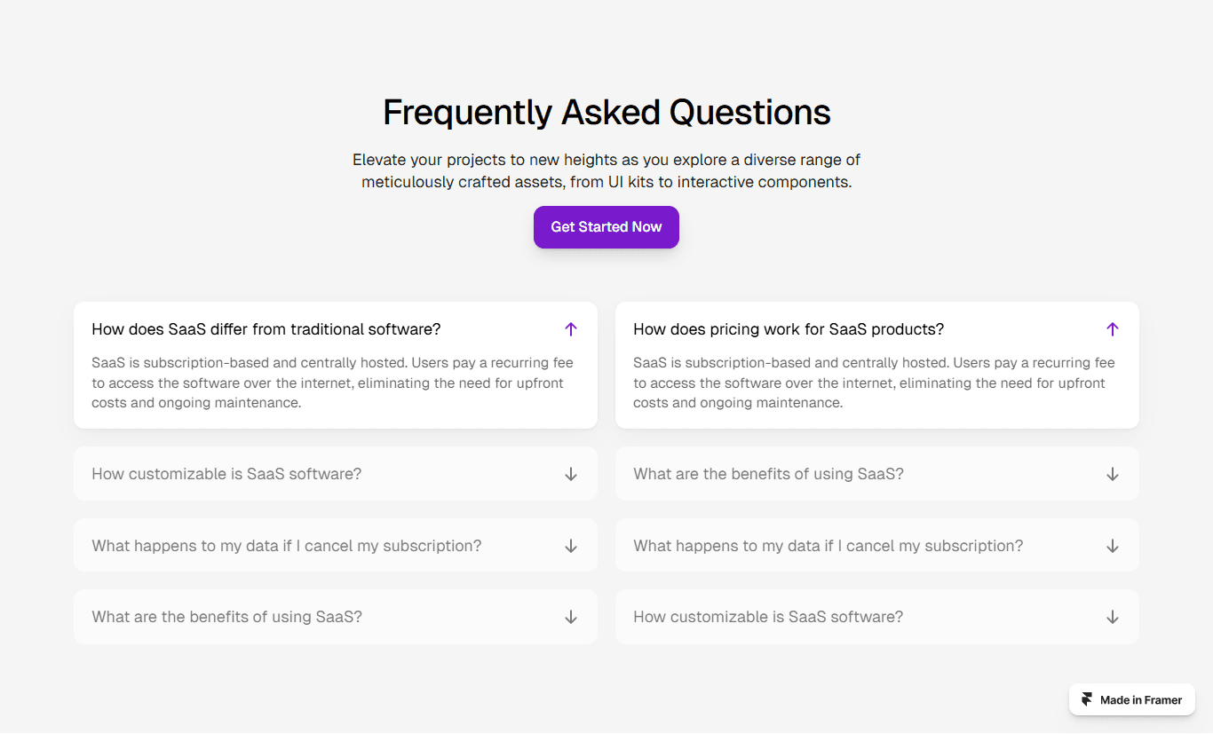Expand the right-column 'What are the benefits of using SaaS?'
The image size is (1213, 734).
coord(877,474)
